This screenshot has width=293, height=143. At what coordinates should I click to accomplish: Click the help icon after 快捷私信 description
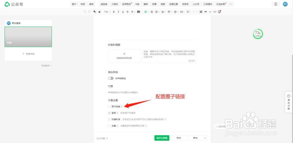(x=165, y=119)
